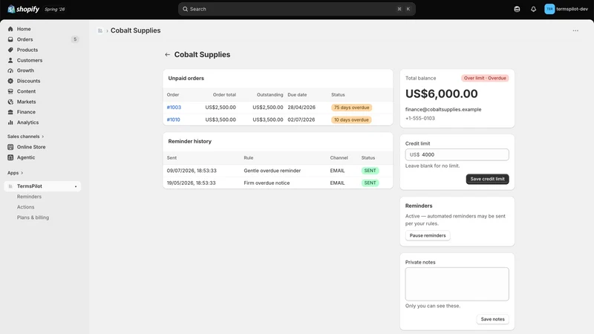
Task: Open Plans & billing sub-item
Action: point(33,217)
